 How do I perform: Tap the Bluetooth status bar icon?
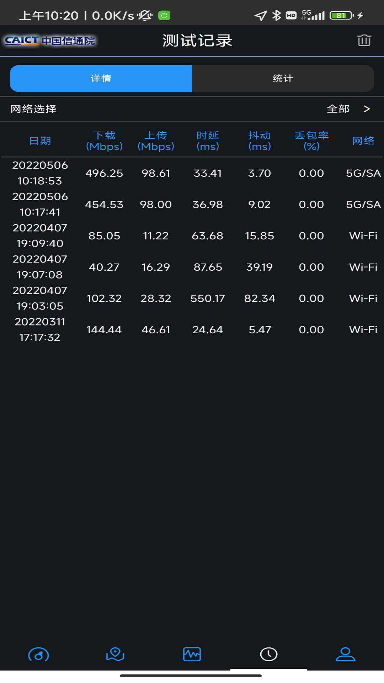tap(276, 15)
